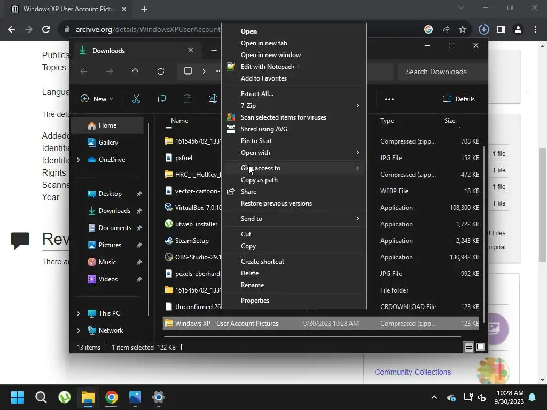547x410 pixels.
Task: Open the New dropdown in Explorer
Action: [x=97, y=99]
